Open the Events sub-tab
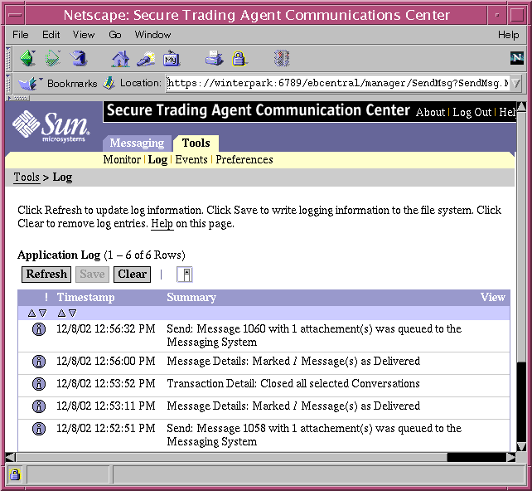 coord(191,159)
